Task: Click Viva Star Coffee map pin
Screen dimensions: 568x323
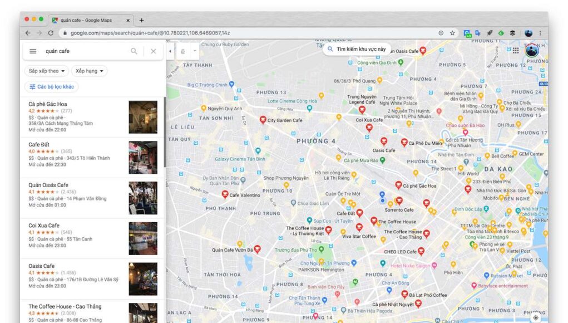Action: point(359,227)
